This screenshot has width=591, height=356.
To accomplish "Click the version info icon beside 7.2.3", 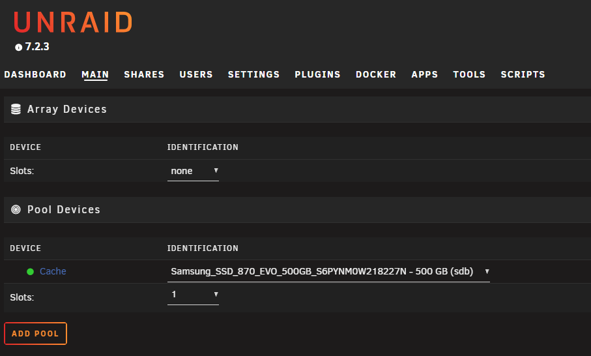I will click(x=18, y=47).
